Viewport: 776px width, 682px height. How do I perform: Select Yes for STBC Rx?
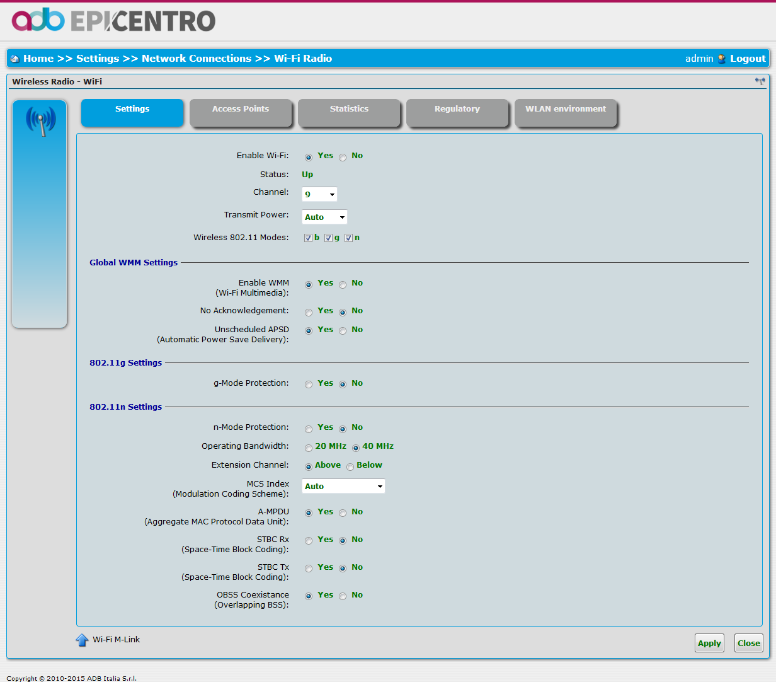pos(309,541)
